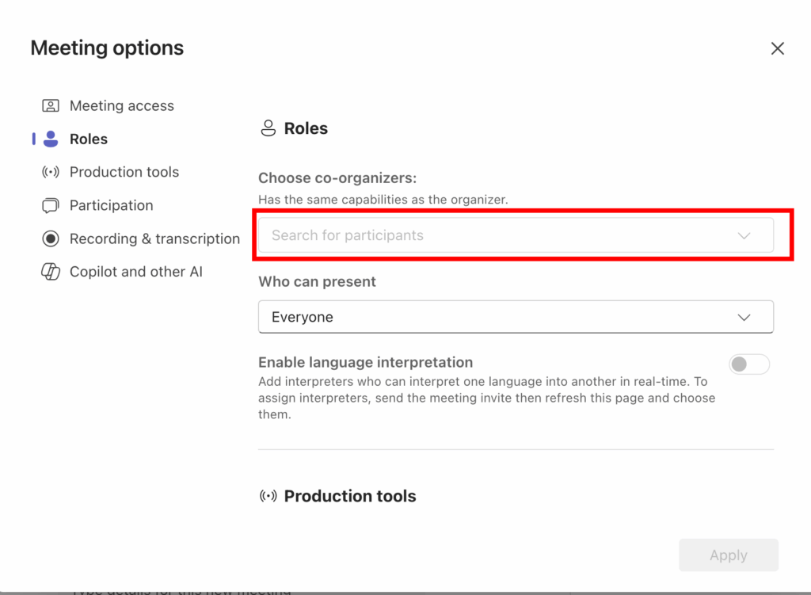Jump to Production tools in sidebar
This screenshot has height=595, width=811.
(124, 172)
